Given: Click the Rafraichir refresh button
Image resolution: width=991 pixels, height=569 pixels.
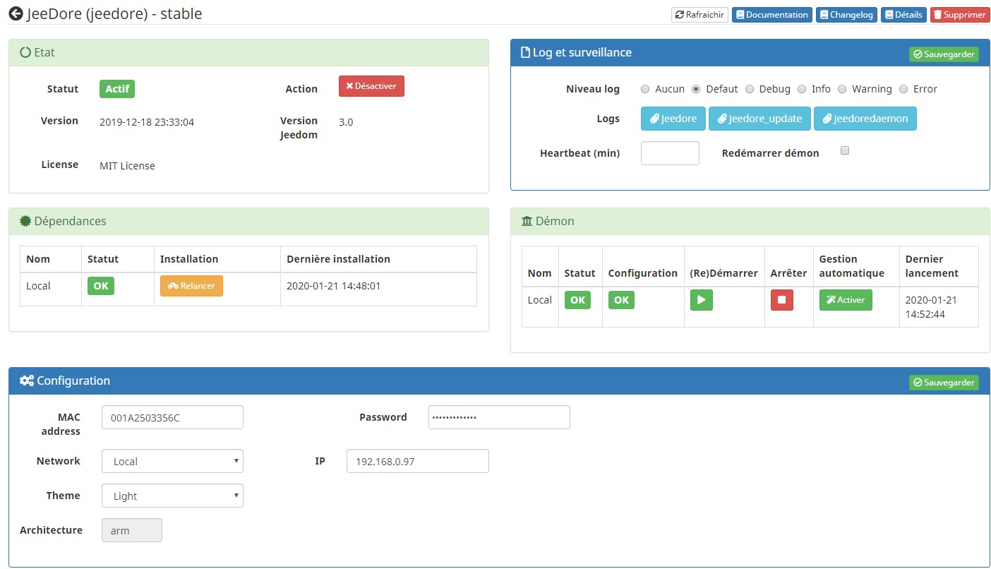Looking at the screenshot, I should (699, 15).
